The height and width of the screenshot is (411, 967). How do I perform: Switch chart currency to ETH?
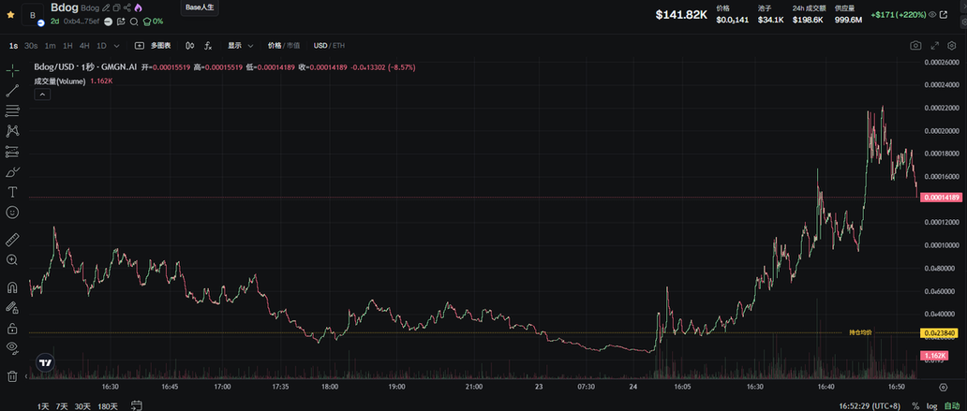[338, 45]
